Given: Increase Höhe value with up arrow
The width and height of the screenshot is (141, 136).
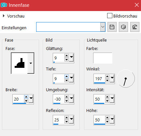Looking at the screenshot, I should pos(107,117).
